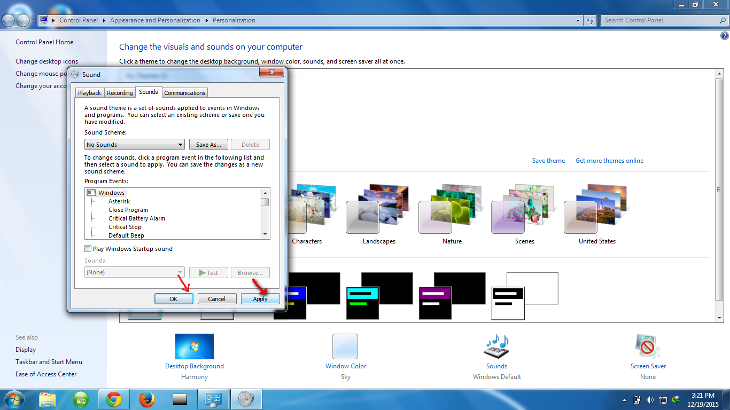Select Critical Battery Alarm event
The image size is (730, 410).
[x=137, y=218]
